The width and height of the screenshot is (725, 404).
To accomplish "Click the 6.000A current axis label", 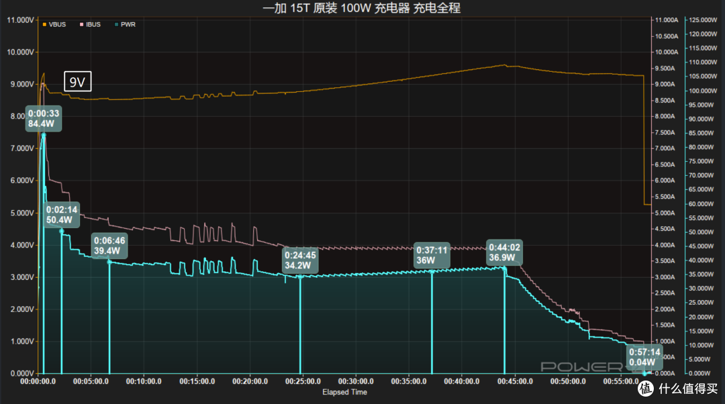I will click(x=665, y=181).
